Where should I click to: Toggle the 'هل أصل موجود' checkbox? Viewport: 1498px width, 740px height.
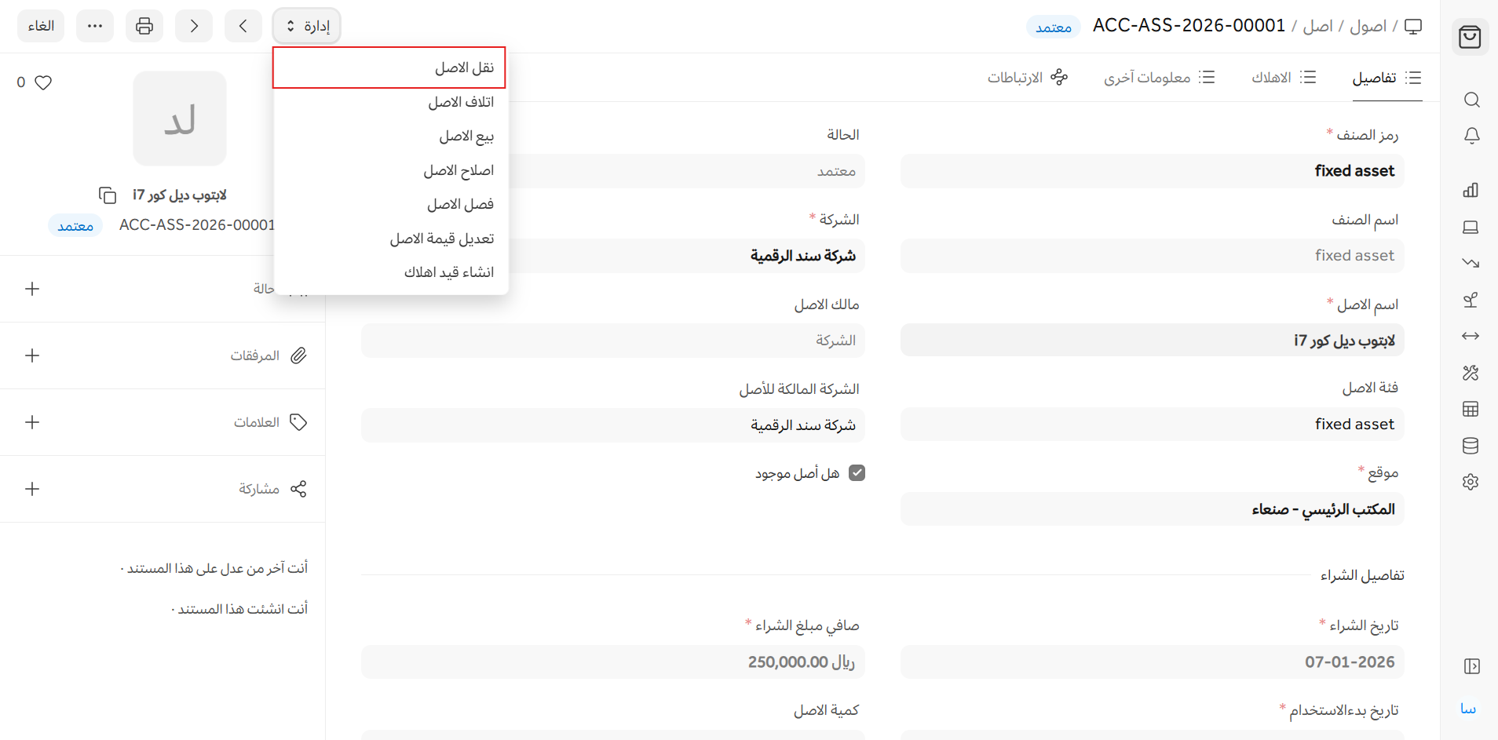857,473
